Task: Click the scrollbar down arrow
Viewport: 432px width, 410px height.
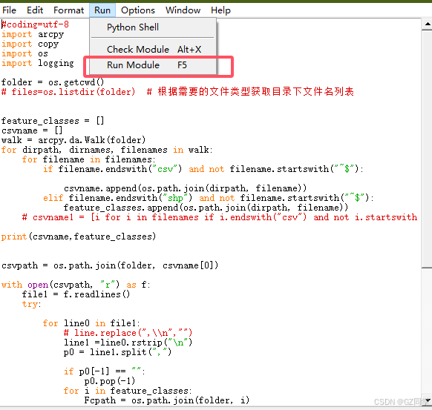Action: click(x=427, y=400)
